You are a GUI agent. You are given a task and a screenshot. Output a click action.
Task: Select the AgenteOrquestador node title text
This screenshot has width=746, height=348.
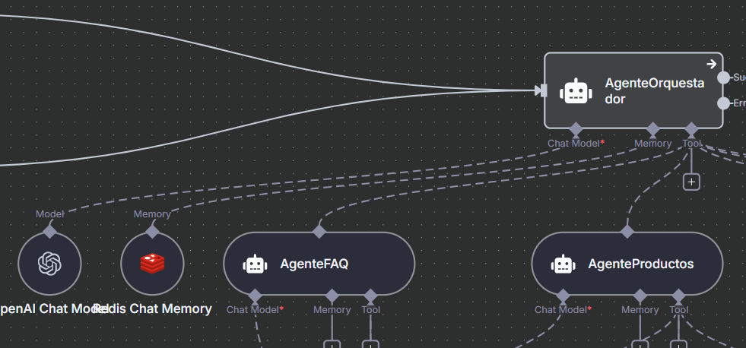(654, 91)
